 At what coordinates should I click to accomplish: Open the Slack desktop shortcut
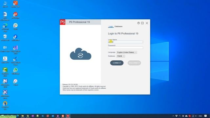click(15, 26)
